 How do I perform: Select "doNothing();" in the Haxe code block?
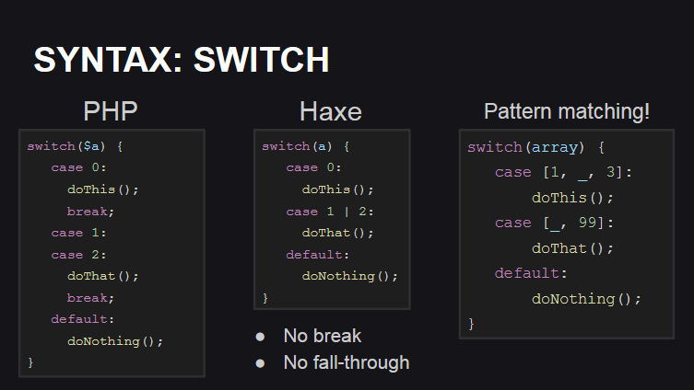349,276
